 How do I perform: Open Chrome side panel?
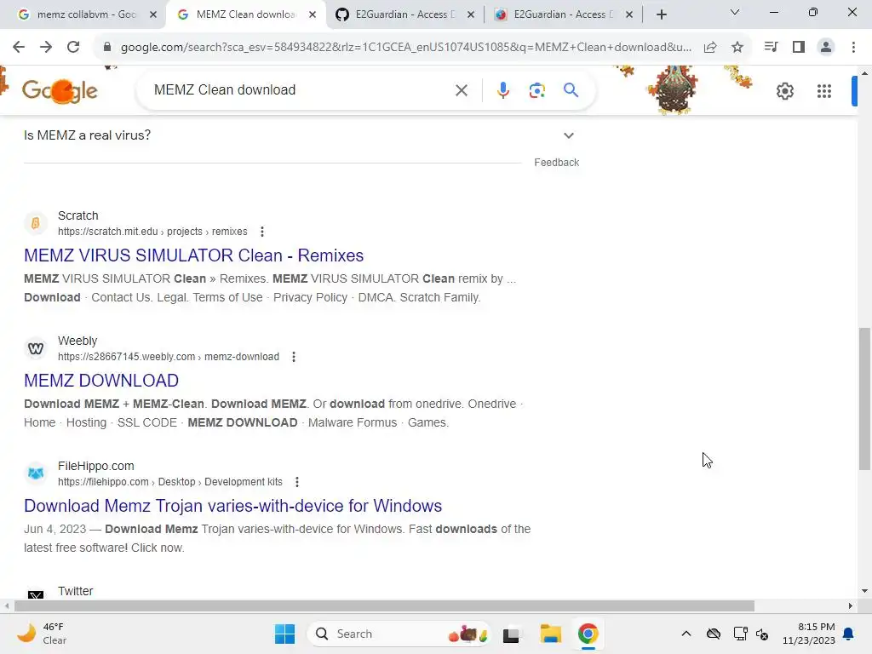[799, 48]
